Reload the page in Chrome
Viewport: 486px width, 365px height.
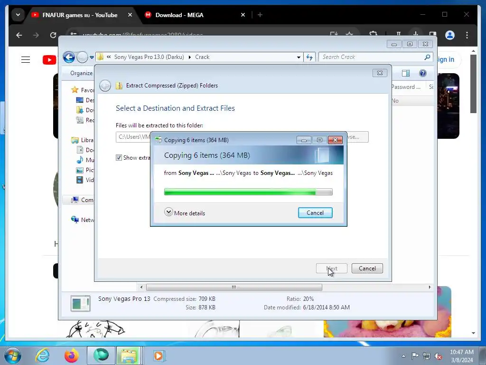[53, 35]
